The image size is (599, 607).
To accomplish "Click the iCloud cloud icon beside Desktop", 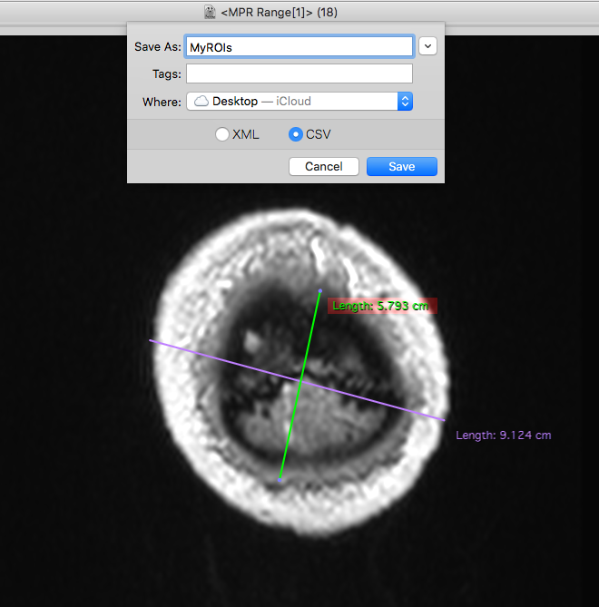I will [x=201, y=102].
